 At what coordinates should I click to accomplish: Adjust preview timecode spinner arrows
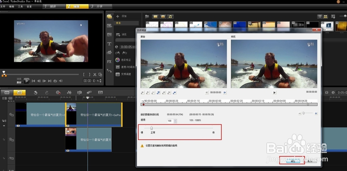101,81
